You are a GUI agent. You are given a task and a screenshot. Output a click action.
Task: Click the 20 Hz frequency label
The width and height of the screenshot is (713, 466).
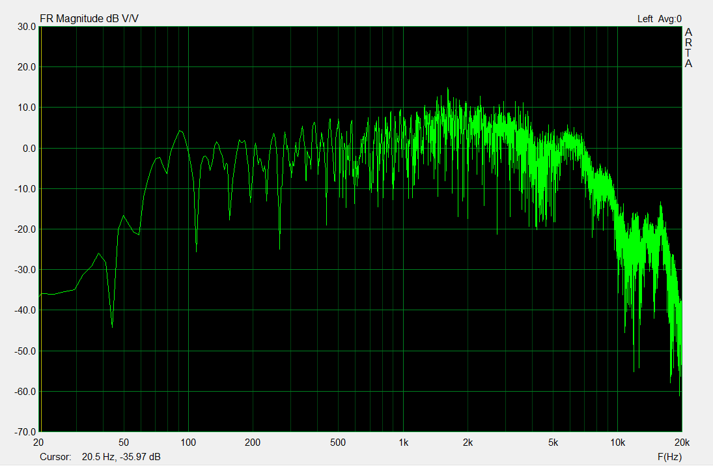pyautogui.click(x=38, y=443)
